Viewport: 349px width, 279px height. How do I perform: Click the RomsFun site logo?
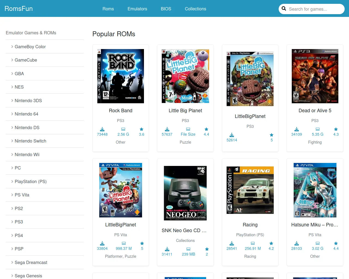click(19, 9)
